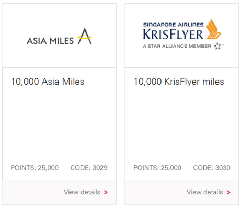Click the ASIA MILES wordmark text

[x=50, y=41]
